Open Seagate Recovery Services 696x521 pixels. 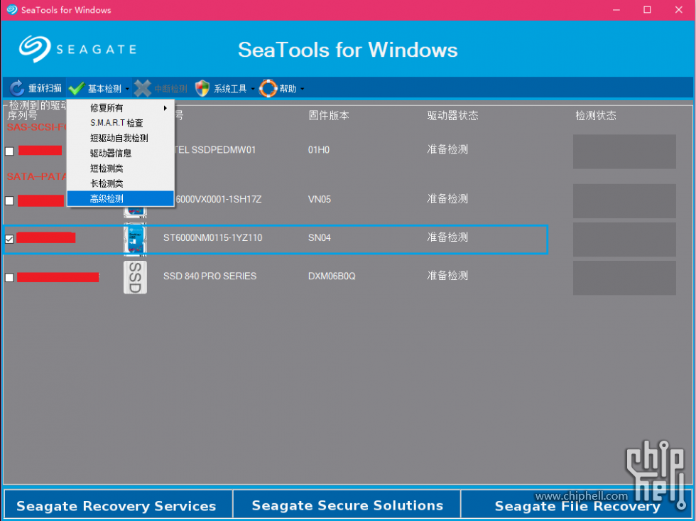click(118, 505)
